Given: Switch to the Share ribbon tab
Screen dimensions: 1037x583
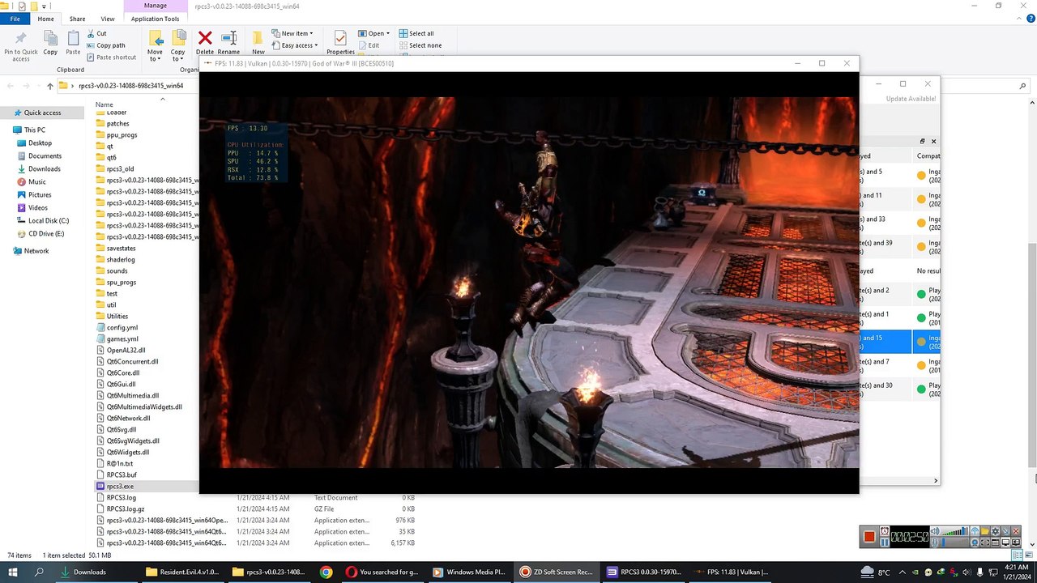Looking at the screenshot, I should coord(77,19).
